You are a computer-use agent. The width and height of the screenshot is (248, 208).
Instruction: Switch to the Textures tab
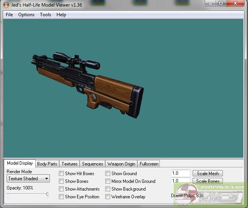pos(70,164)
